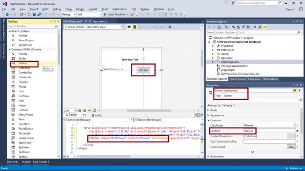Open the 25% zoom dropdown

point(69,111)
